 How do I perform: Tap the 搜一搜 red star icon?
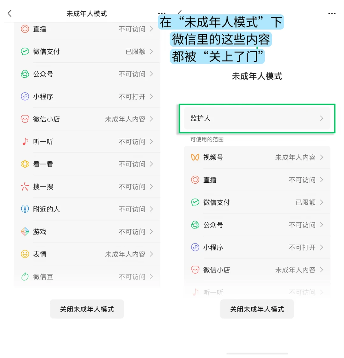tap(25, 186)
